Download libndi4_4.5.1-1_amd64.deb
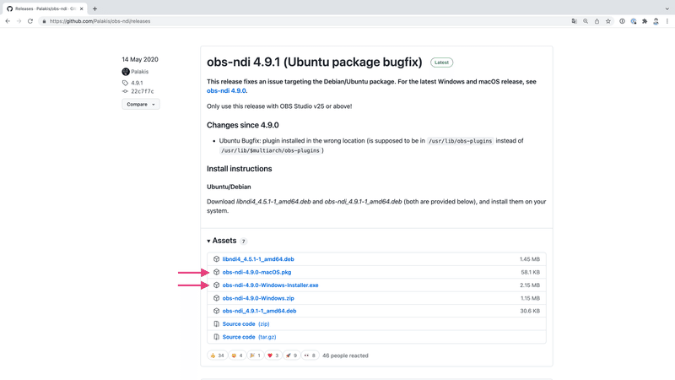Image resolution: width=675 pixels, height=380 pixels. click(x=258, y=259)
